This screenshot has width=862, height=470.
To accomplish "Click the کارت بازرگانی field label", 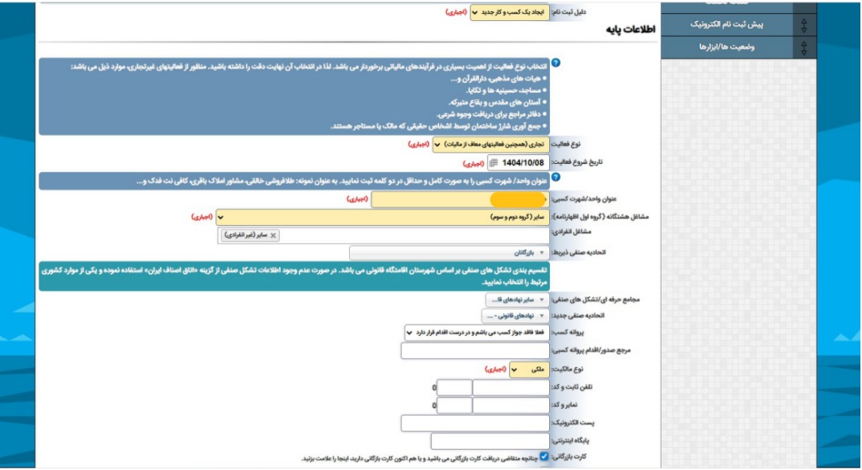I will point(570,457).
